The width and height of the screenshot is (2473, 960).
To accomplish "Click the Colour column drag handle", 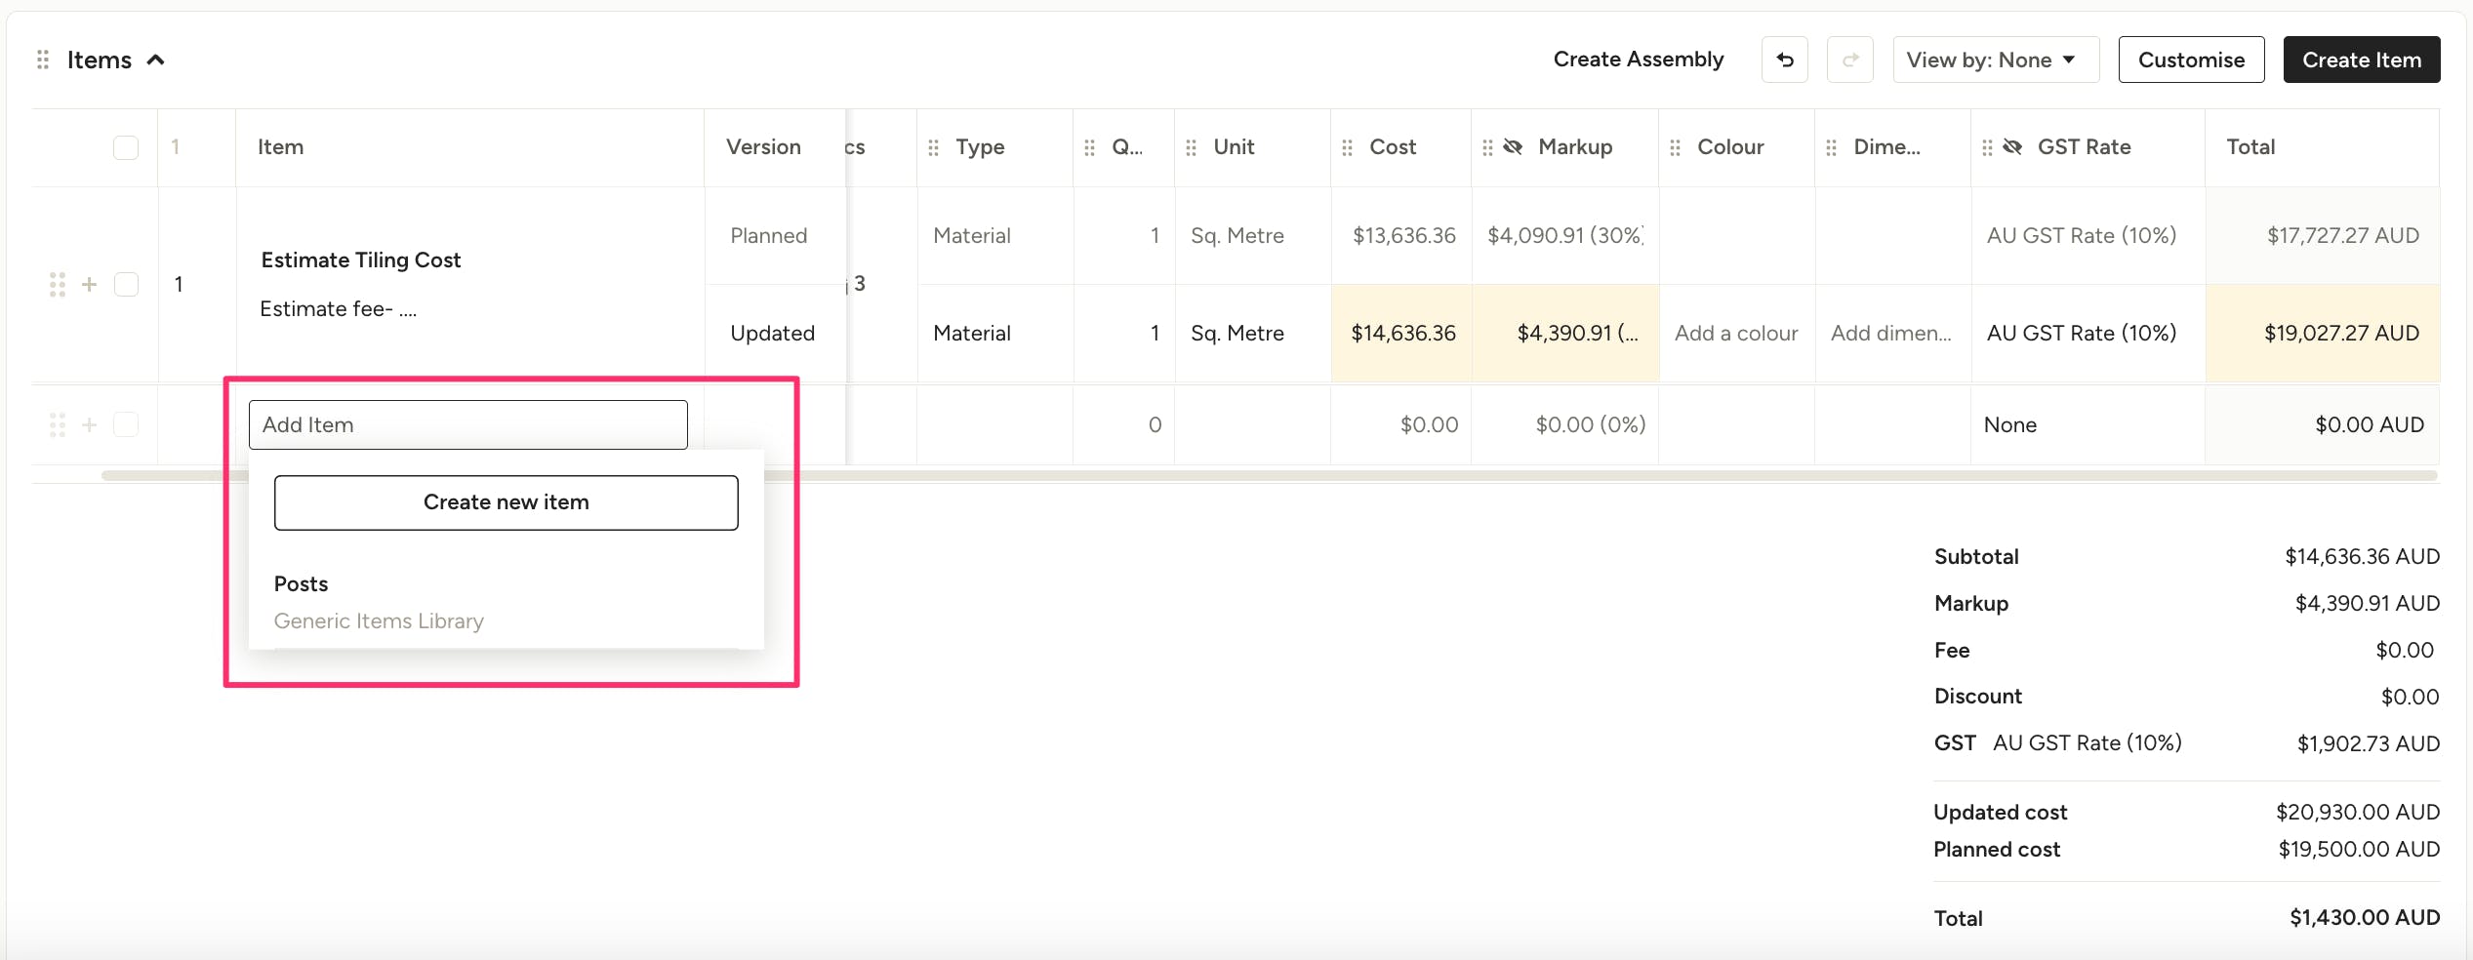I will pyautogui.click(x=1675, y=147).
